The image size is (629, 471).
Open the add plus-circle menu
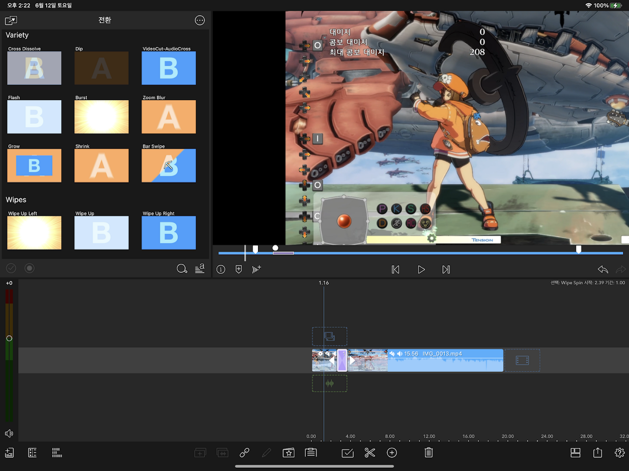pos(392,453)
